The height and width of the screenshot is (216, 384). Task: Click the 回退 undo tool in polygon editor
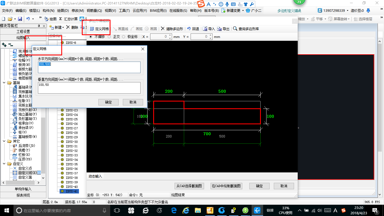[193, 29]
